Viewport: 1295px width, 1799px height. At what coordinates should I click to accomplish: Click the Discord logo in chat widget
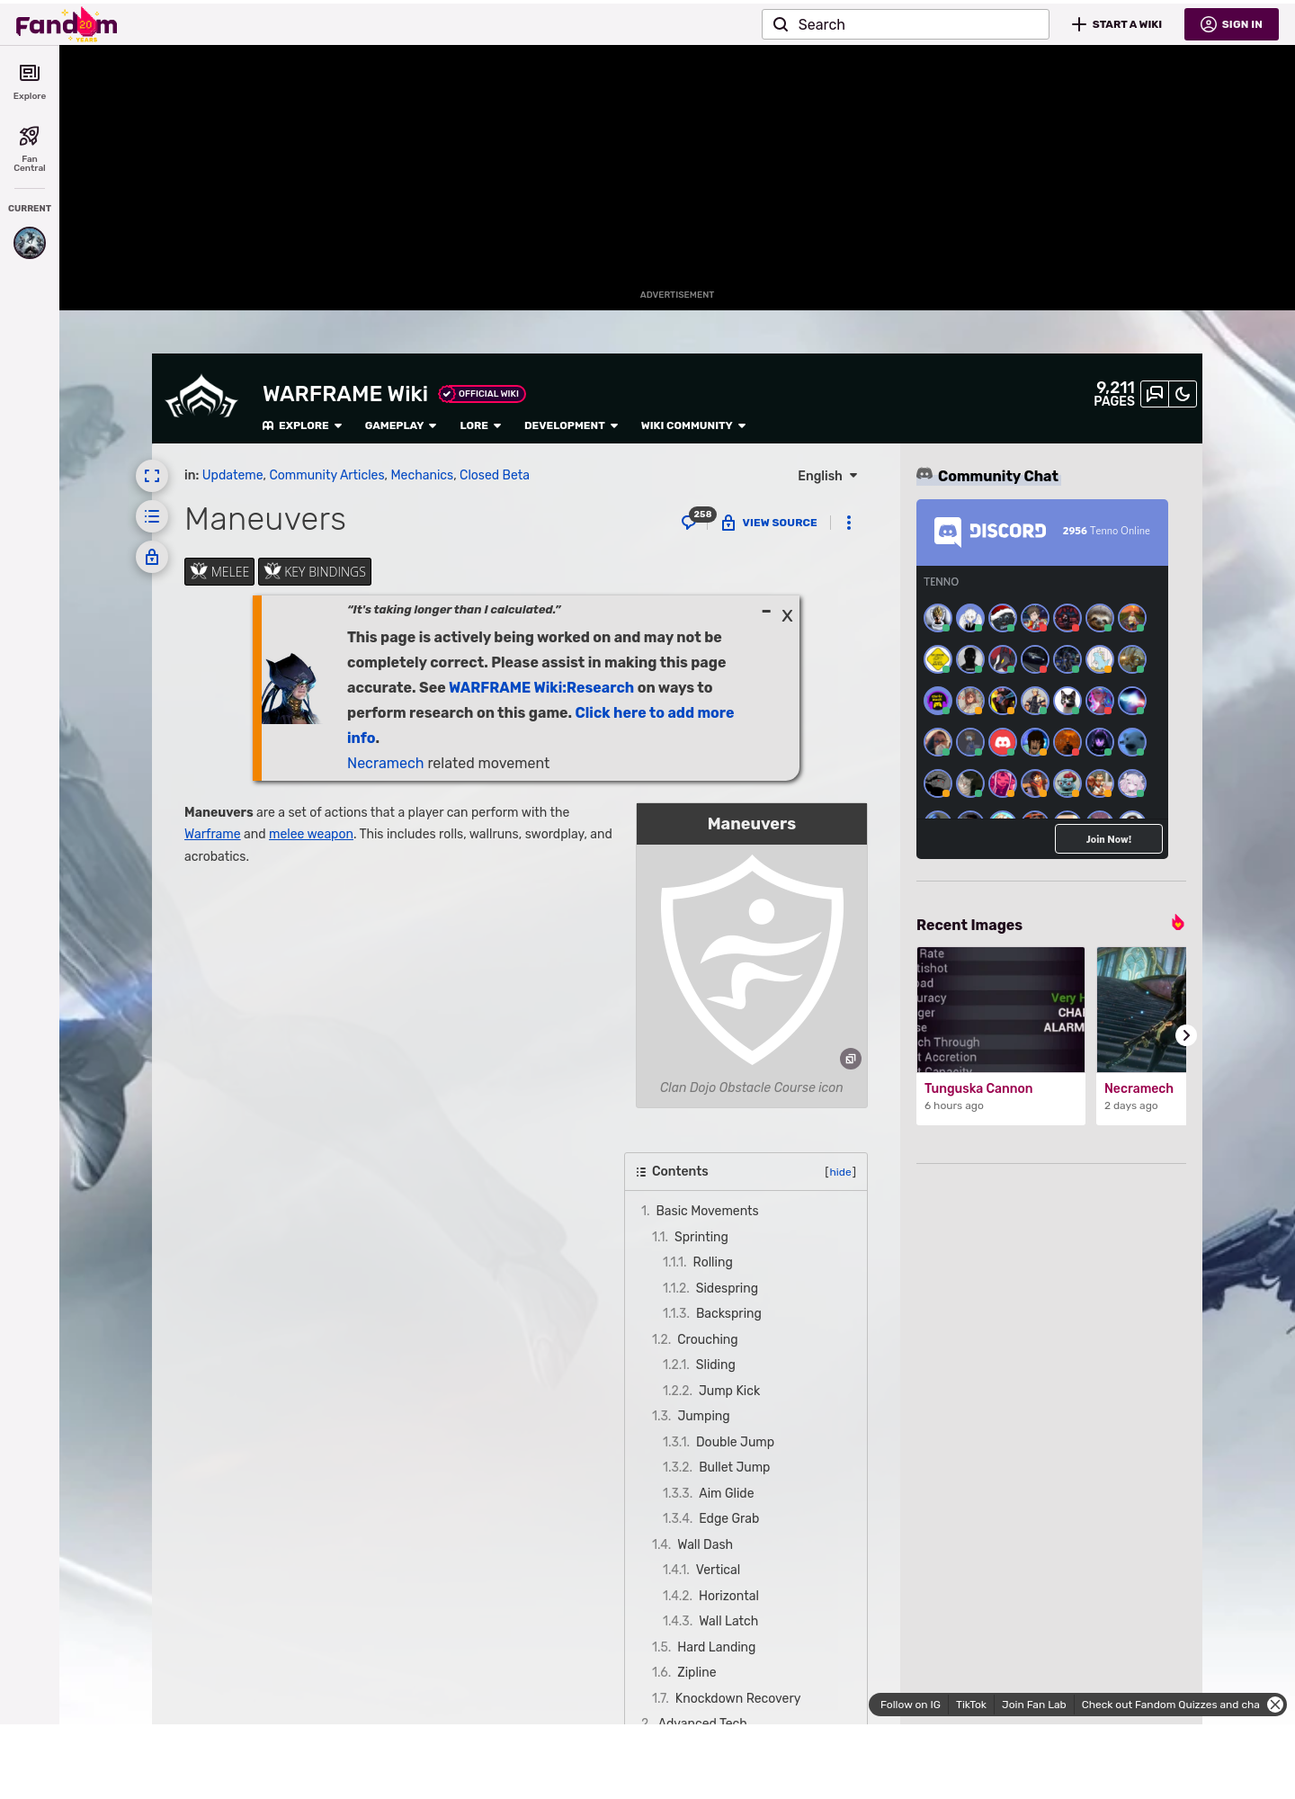pyautogui.click(x=990, y=531)
